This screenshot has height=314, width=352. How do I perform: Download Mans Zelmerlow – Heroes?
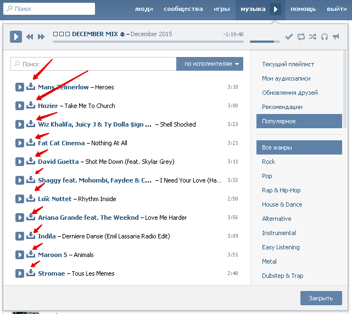coord(31,87)
